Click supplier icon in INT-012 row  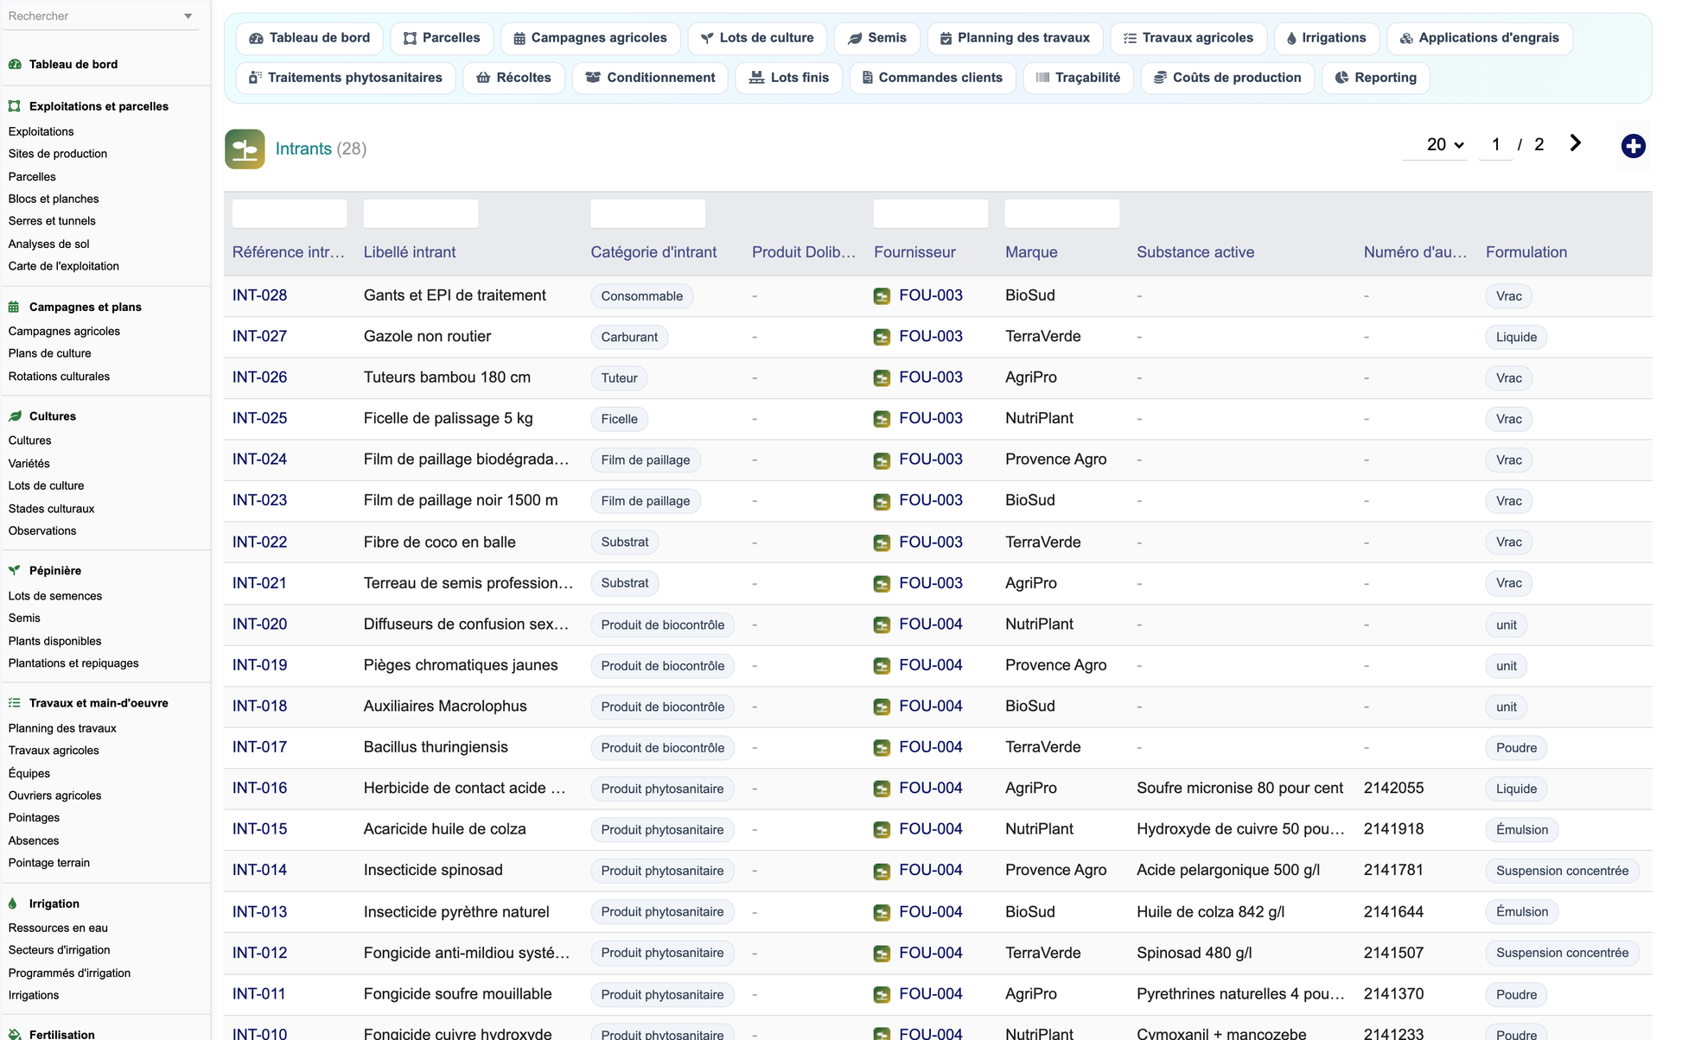pyautogui.click(x=882, y=954)
